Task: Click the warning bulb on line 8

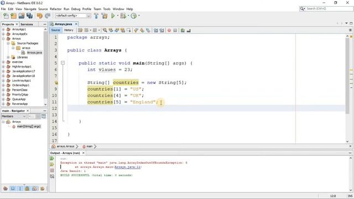Action: pyautogui.click(x=56, y=82)
